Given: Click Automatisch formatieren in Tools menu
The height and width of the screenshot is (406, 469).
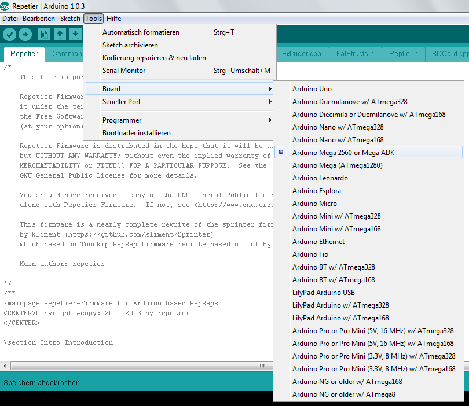Looking at the screenshot, I should click(141, 32).
